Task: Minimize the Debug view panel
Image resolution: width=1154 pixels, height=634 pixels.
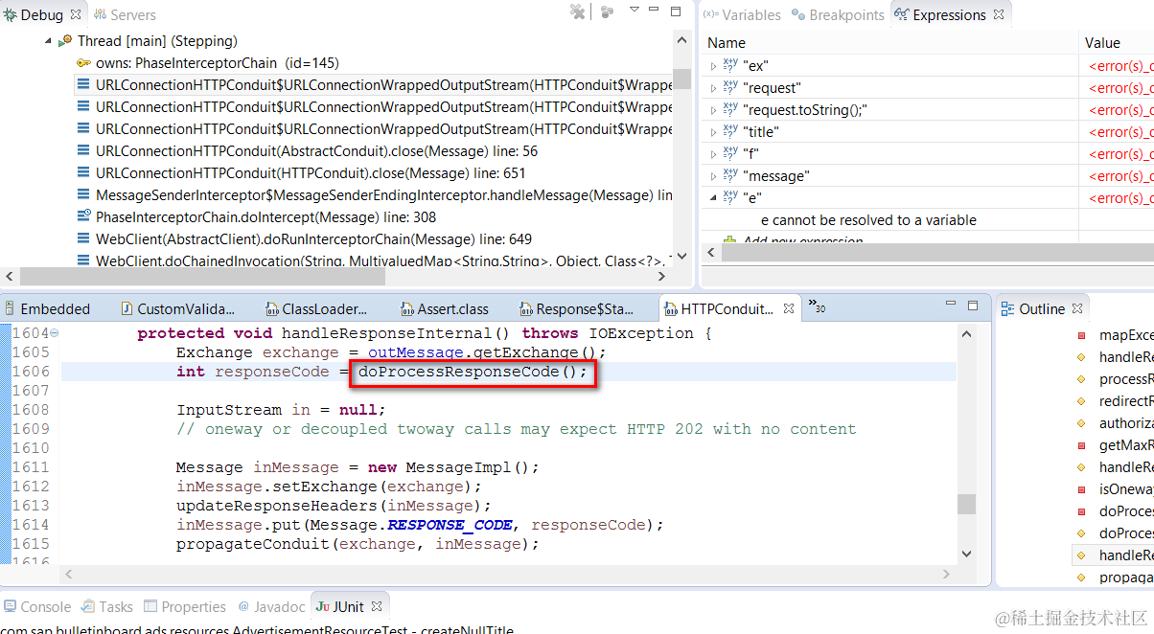Action: click(x=655, y=10)
